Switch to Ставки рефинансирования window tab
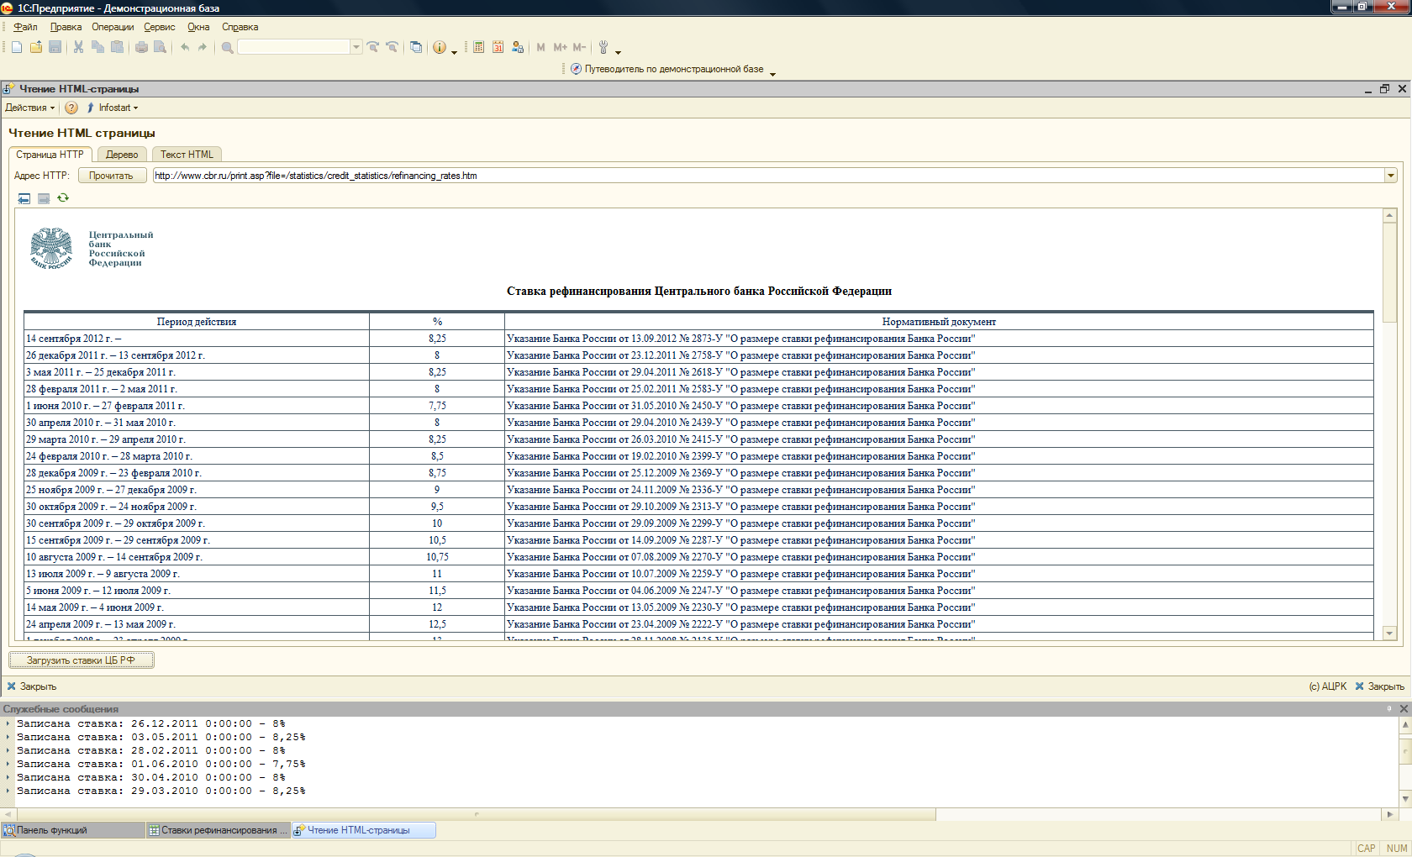The image size is (1412, 857). pos(219,830)
